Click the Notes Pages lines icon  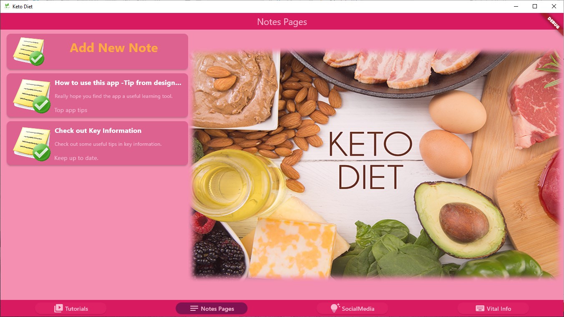pos(194,309)
